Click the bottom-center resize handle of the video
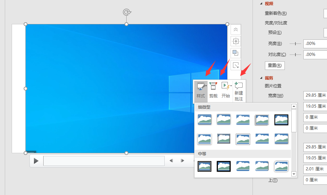 pos(126,153)
